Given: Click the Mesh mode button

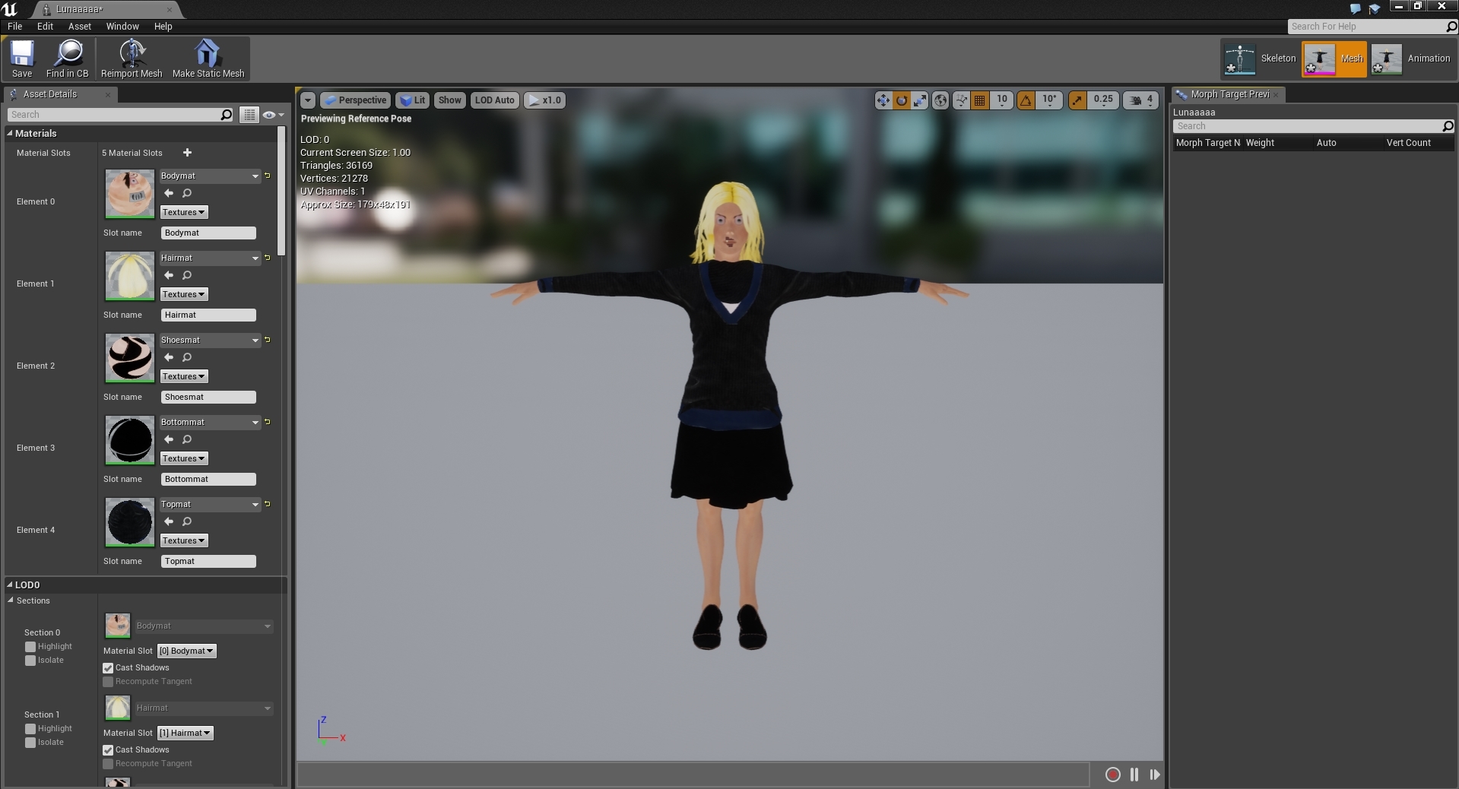Looking at the screenshot, I should pyautogui.click(x=1335, y=59).
